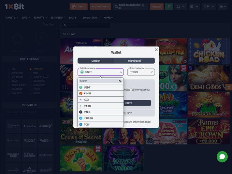
Task: Click the 1xBit logo
Action: point(14,7)
